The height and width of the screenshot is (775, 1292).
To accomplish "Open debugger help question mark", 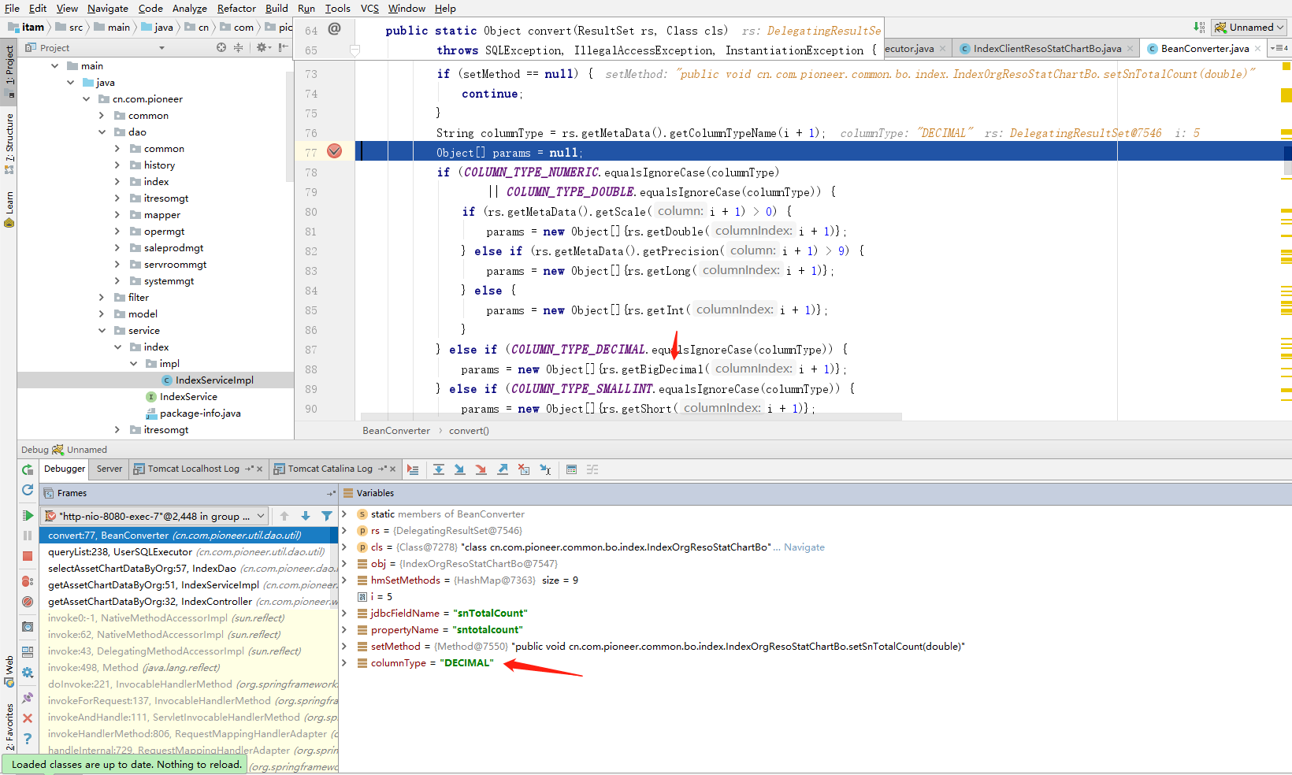I will (x=28, y=739).
